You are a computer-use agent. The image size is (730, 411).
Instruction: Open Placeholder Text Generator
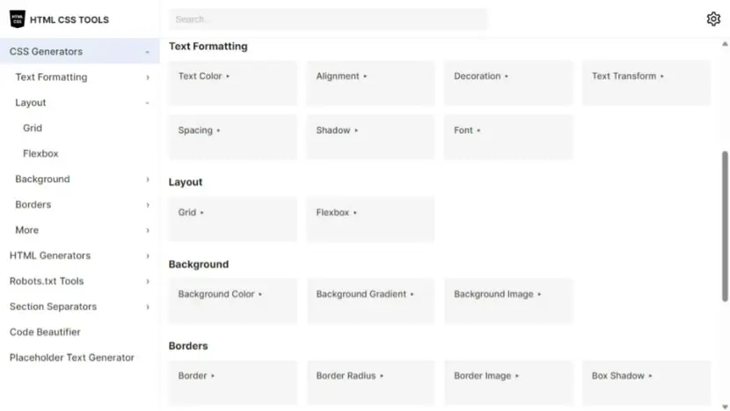72,357
